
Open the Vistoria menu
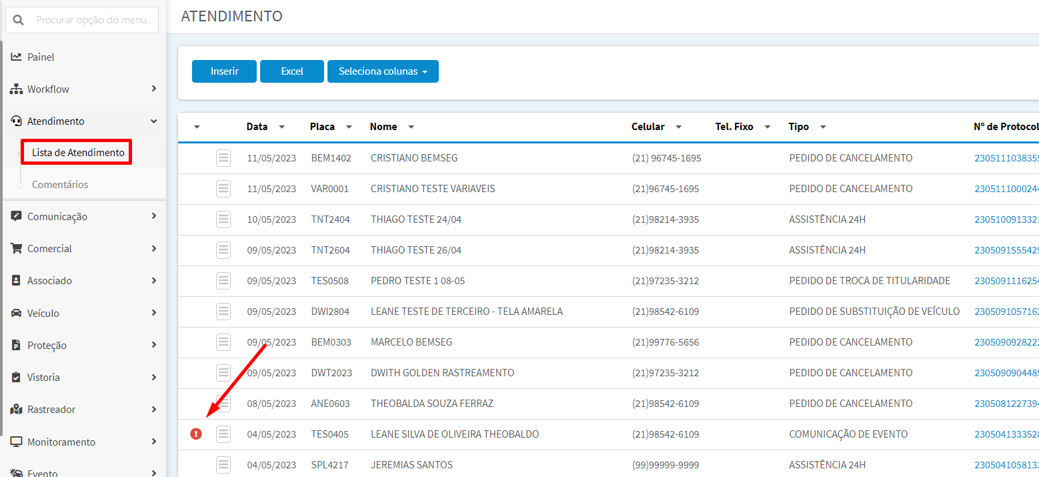(84, 377)
